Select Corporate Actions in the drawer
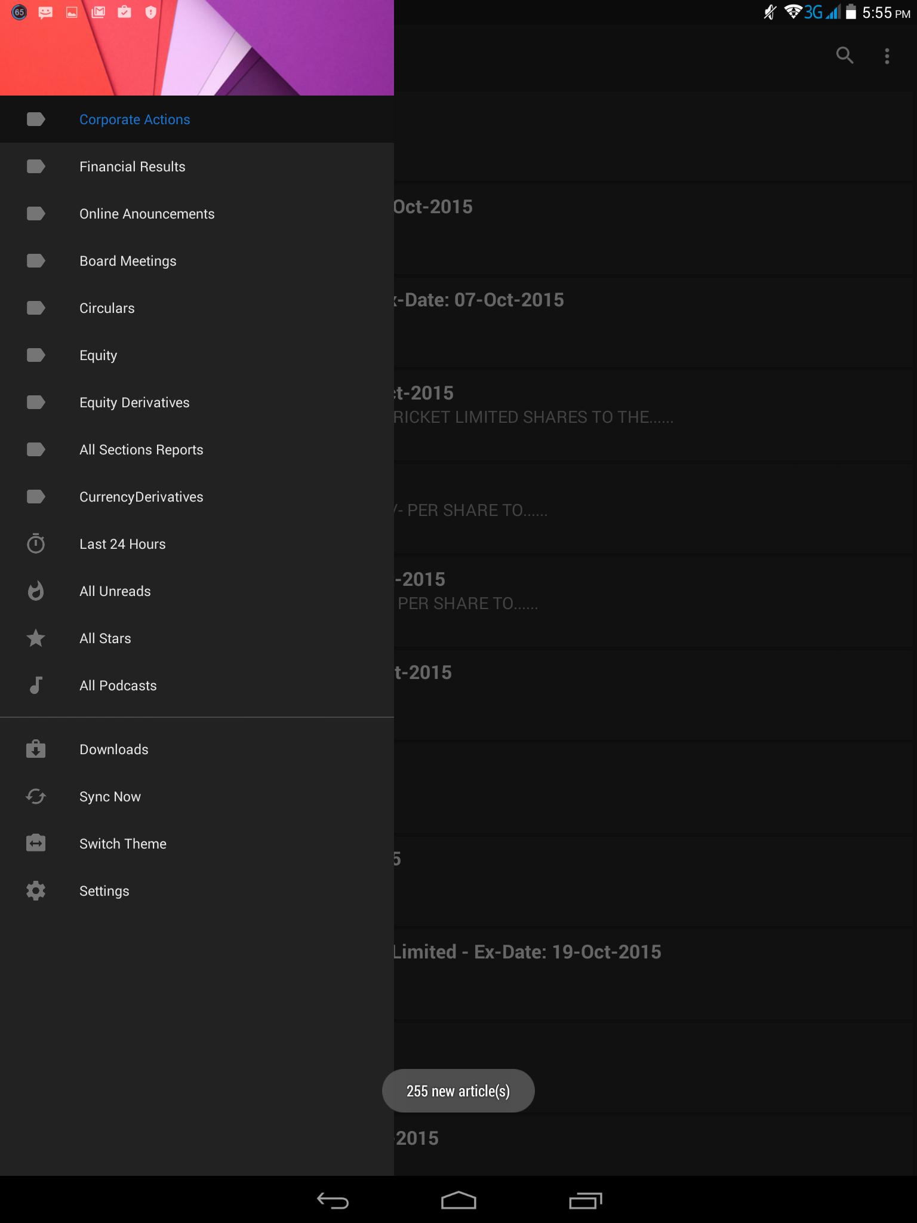The image size is (917, 1223). click(x=135, y=119)
